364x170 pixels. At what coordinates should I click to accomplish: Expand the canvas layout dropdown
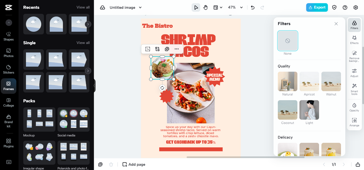(x=218, y=7)
